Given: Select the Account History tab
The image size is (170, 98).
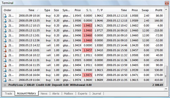Looking at the screenshot, I should [x=26, y=93].
